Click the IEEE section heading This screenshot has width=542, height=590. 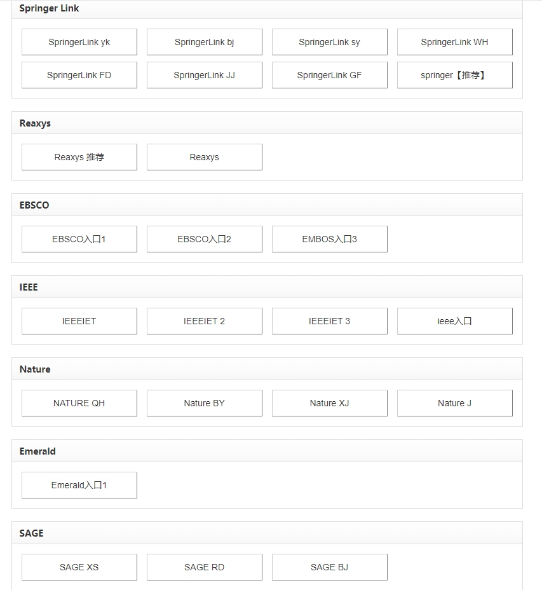29,287
